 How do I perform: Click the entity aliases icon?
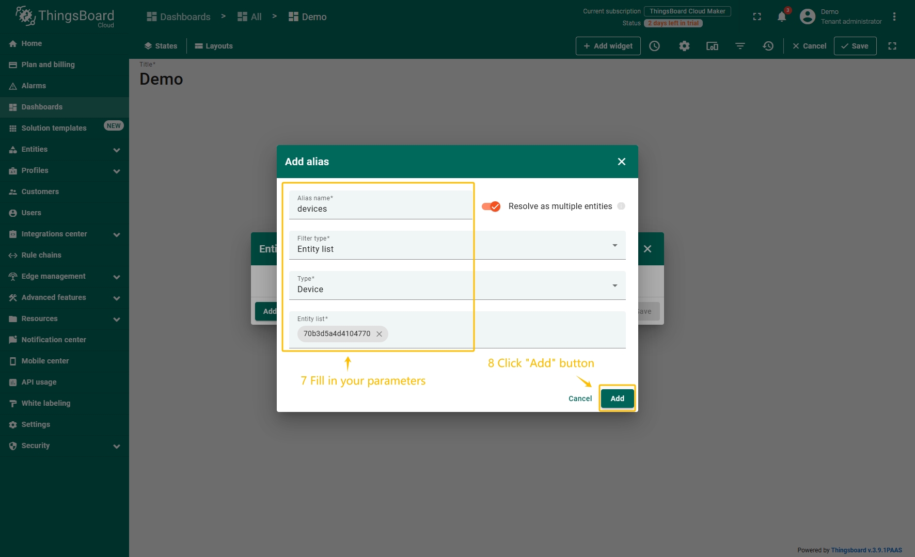click(x=712, y=46)
